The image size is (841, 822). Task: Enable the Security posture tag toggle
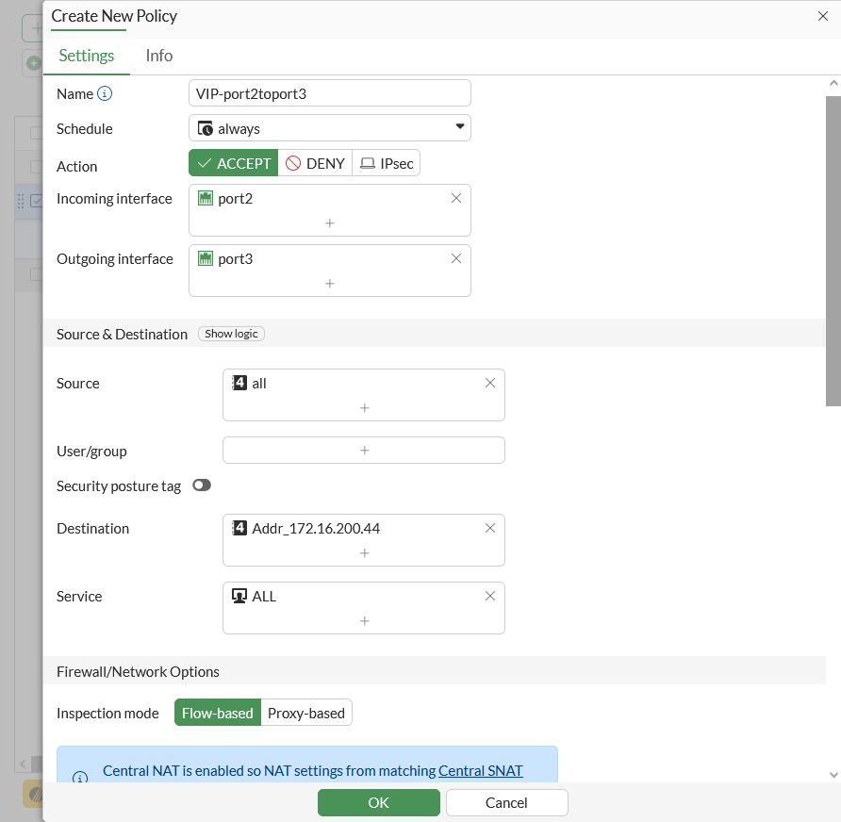coord(201,485)
